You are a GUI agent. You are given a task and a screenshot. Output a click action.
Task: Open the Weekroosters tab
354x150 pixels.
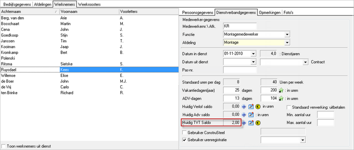89,4
